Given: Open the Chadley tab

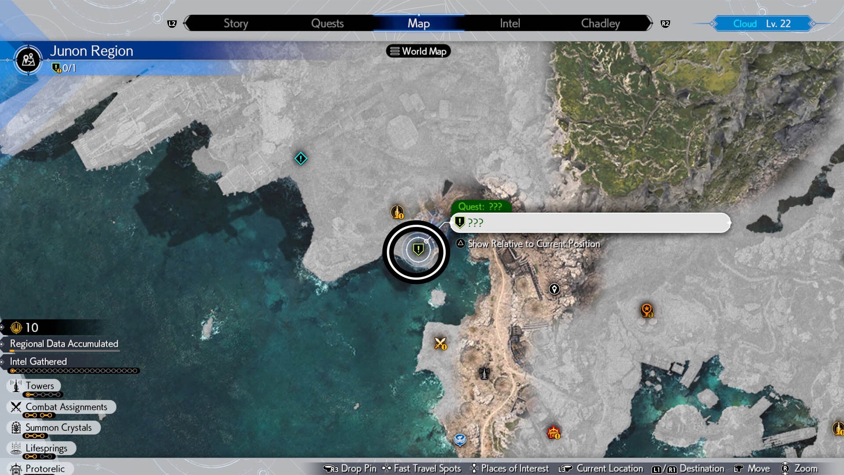Looking at the screenshot, I should tap(600, 23).
